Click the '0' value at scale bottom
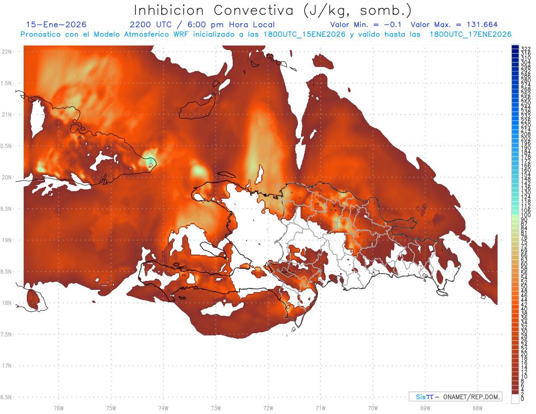Screen dimensions: 536x414 click(523, 399)
